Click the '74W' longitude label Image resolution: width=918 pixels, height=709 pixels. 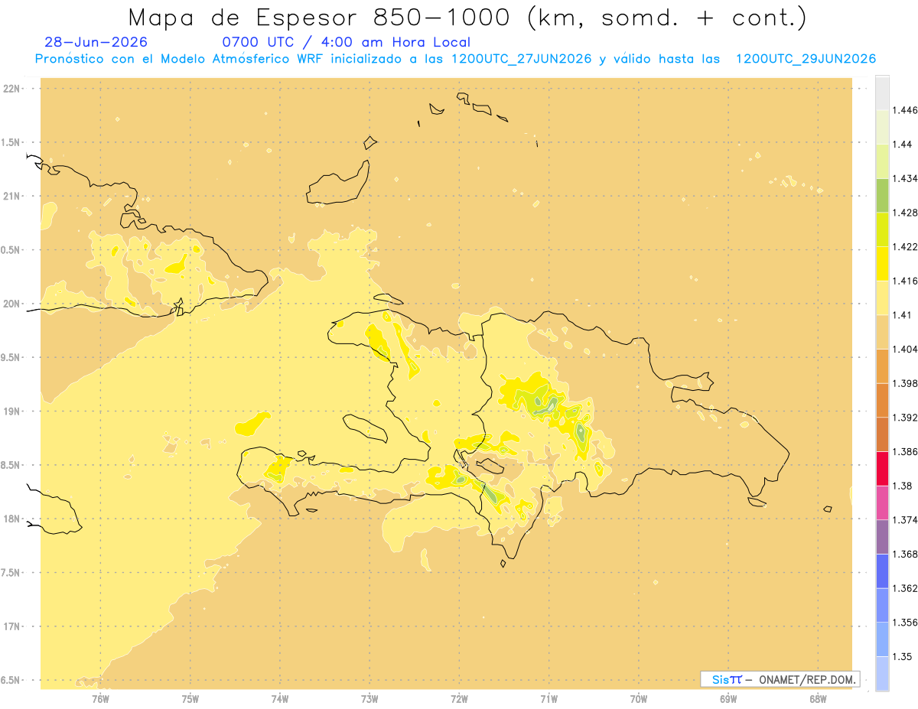click(x=280, y=698)
